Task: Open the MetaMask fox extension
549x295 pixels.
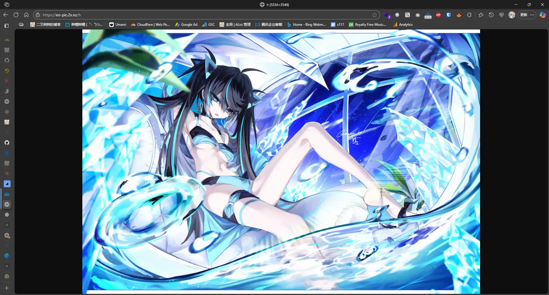Action: [459, 15]
